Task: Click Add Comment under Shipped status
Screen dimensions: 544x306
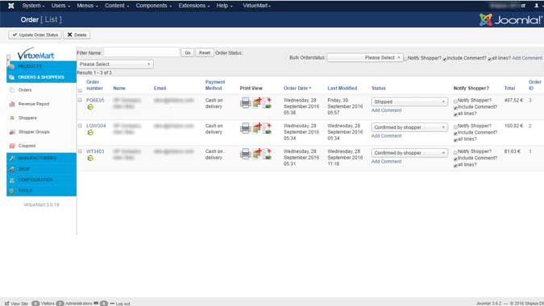Action: tap(386, 110)
